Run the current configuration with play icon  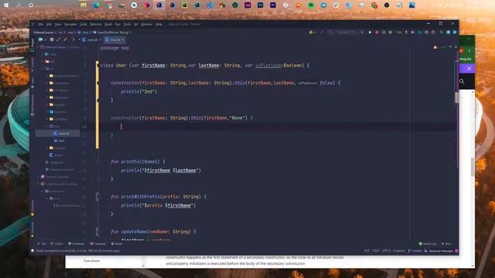(x=370, y=32)
